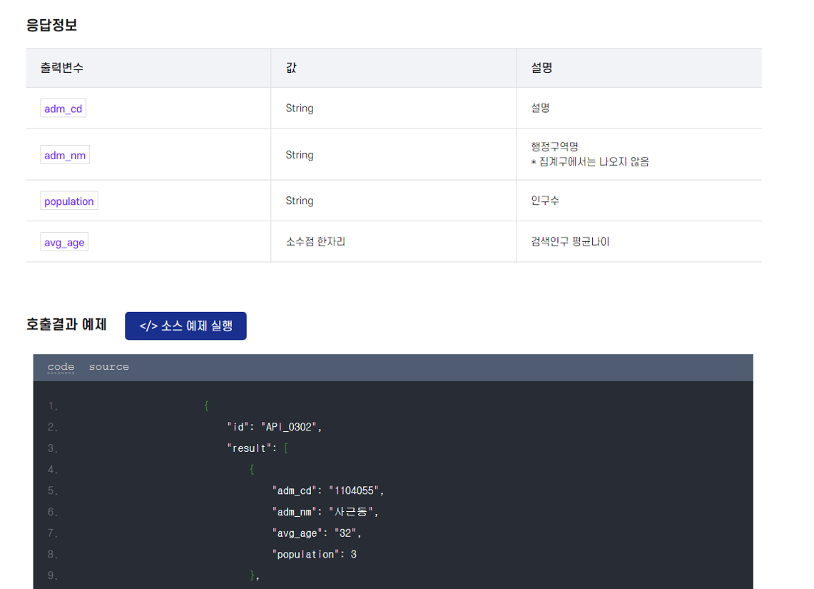The image size is (814, 589).
Task: Open the adm_nm variable reference
Action: 64,154
